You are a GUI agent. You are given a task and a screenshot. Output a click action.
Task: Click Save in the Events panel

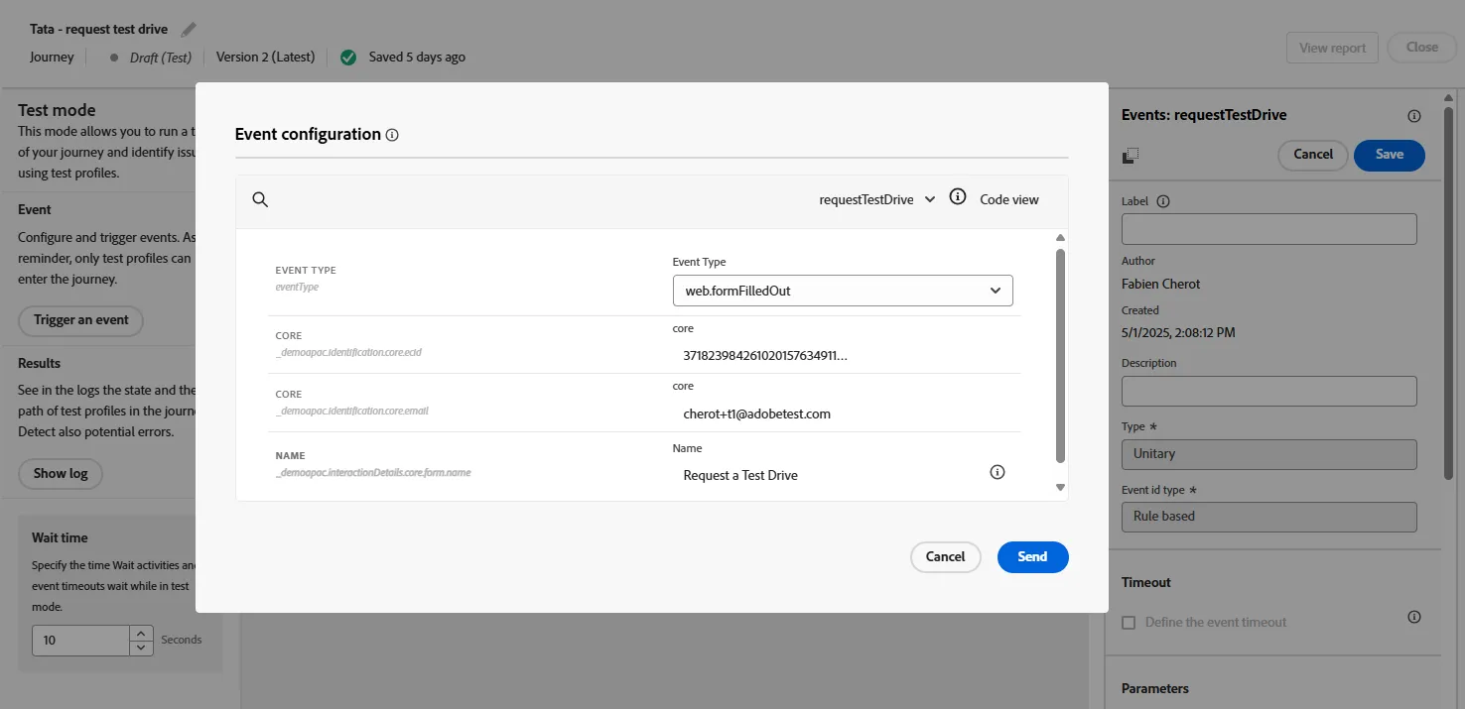(1390, 155)
